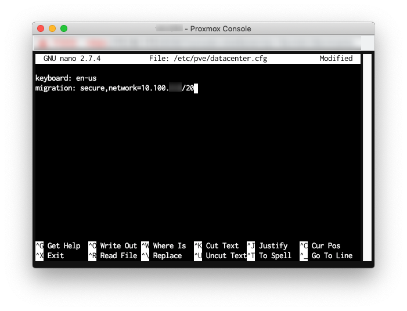The height and width of the screenshot is (311, 407).
Task: Minimize the Proxmox Console window
Action: 52,28
